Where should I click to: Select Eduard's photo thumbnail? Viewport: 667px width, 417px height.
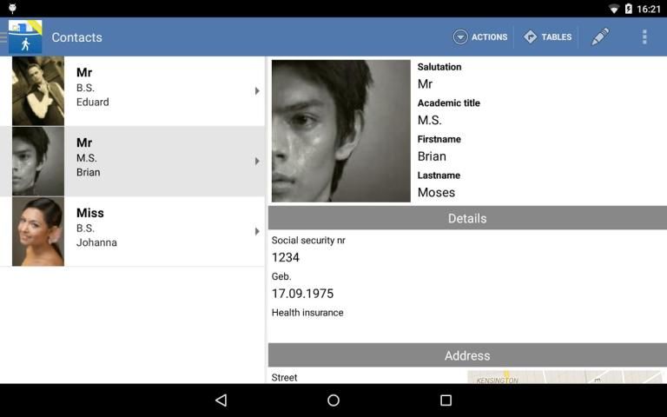click(x=38, y=91)
